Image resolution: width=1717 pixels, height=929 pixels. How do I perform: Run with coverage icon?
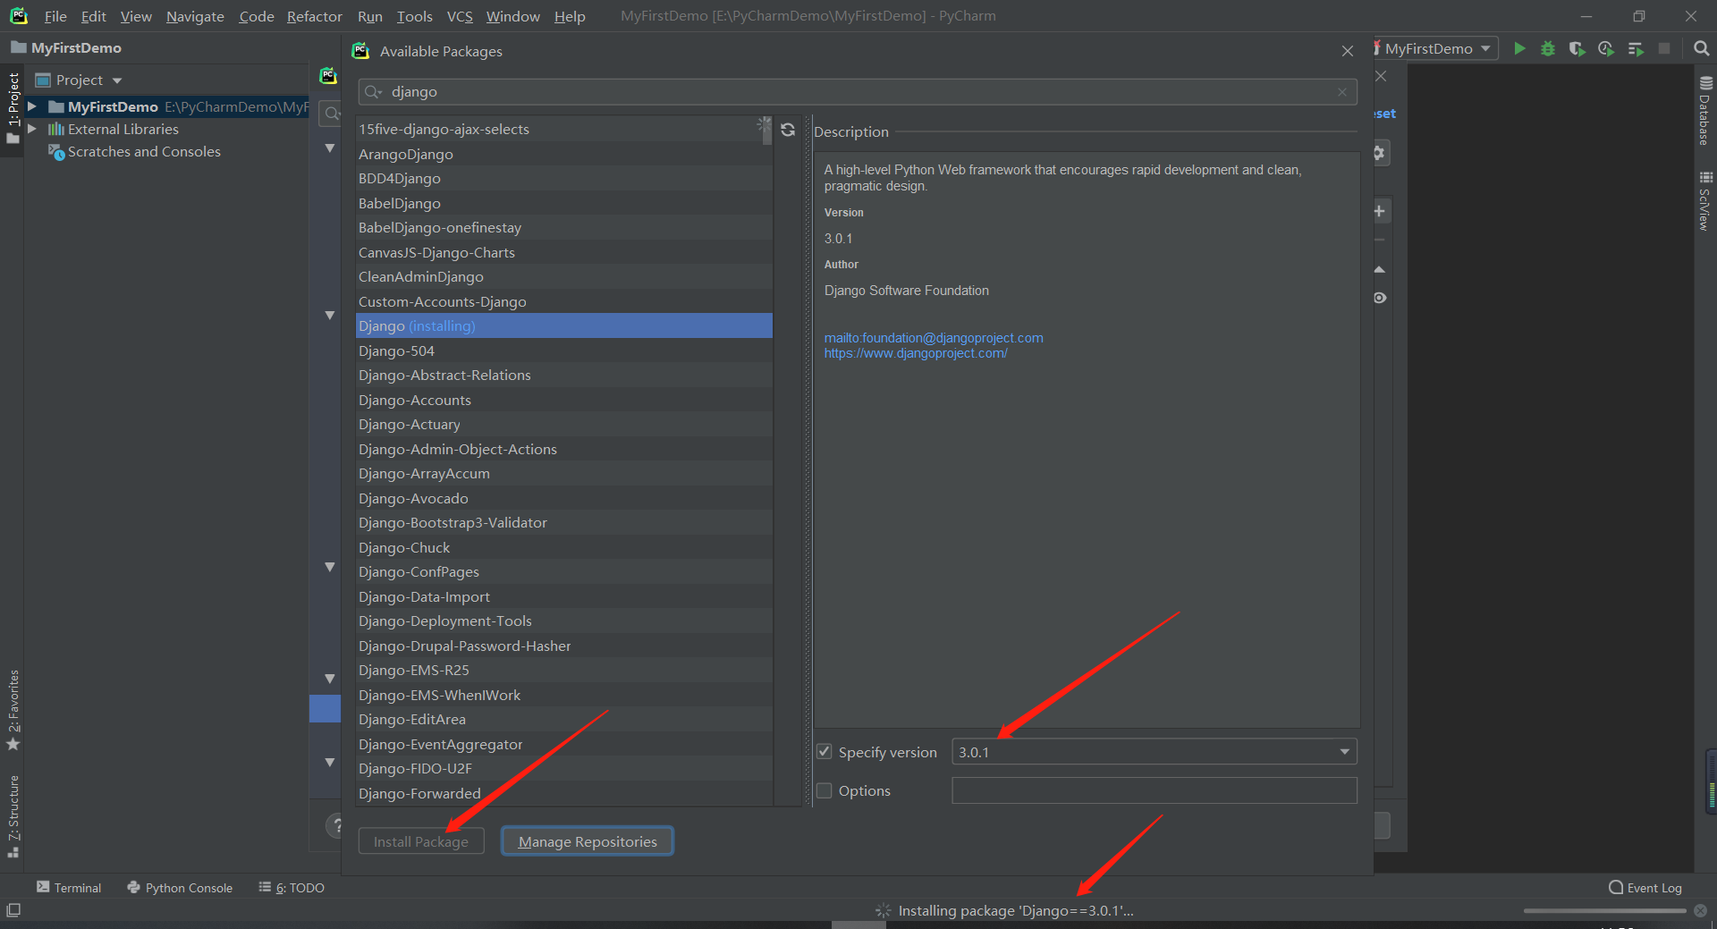[x=1577, y=48]
